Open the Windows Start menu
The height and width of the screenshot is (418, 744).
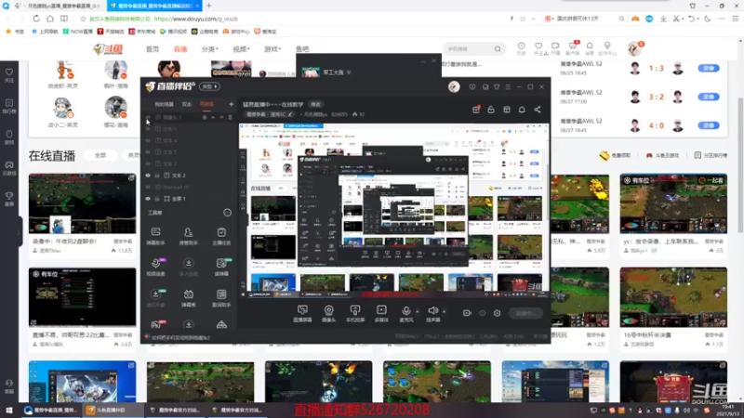coord(9,410)
